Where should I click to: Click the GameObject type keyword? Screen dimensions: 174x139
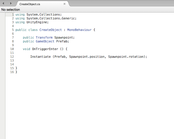45,41
